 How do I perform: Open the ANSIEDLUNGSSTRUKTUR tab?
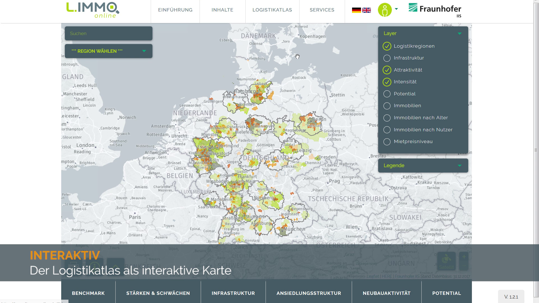pyautogui.click(x=309, y=293)
